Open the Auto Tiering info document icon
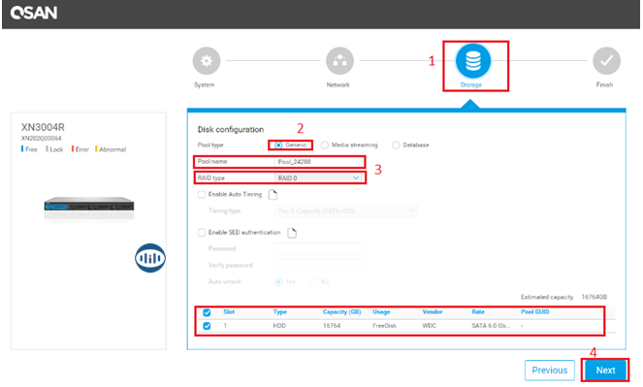The width and height of the screenshot is (643, 387). 273,194
